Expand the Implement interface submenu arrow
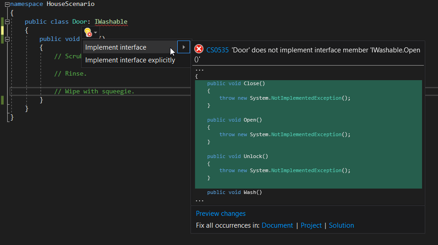The width and height of the screenshot is (438, 245). click(184, 47)
